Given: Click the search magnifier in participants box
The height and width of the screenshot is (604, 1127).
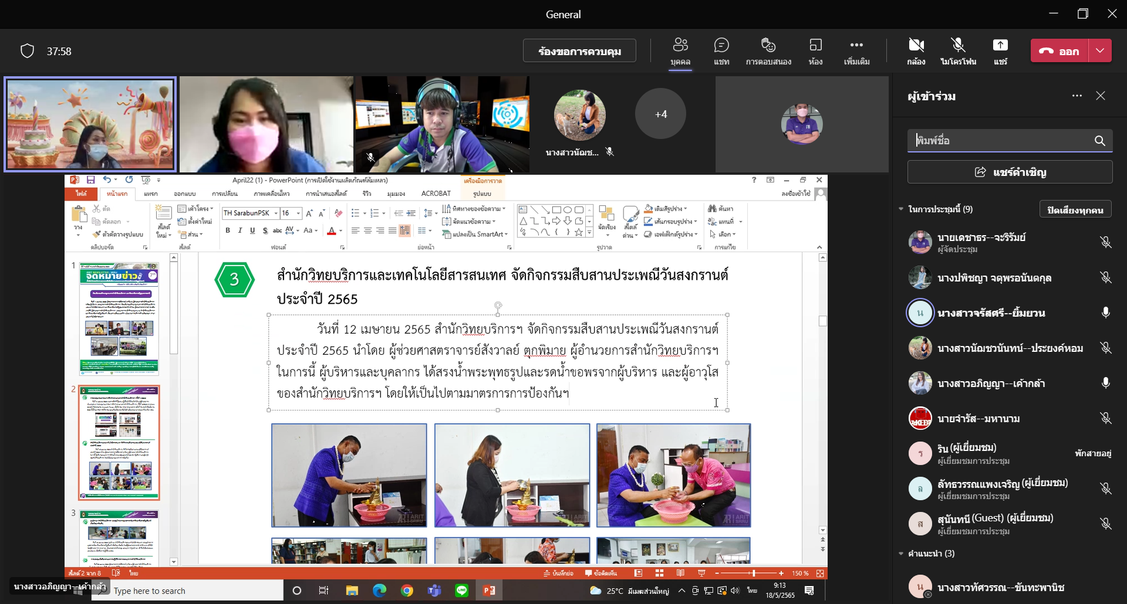Looking at the screenshot, I should (1099, 141).
